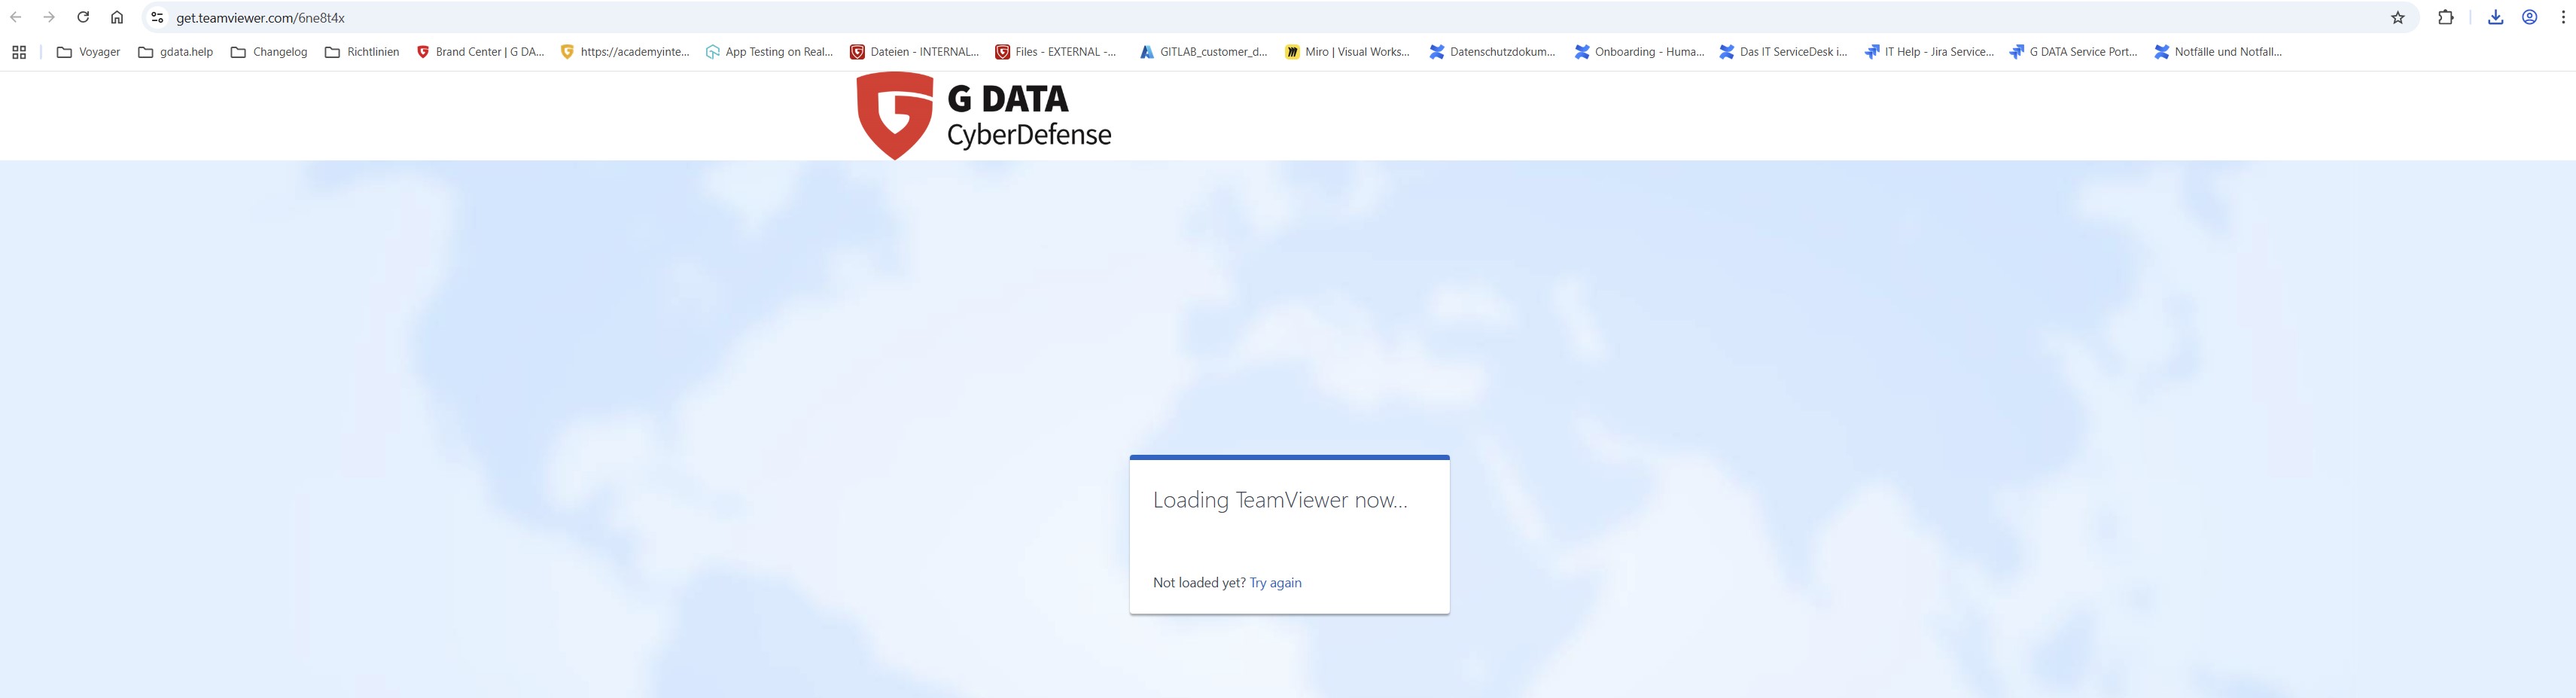Click the Try again link

point(1275,583)
